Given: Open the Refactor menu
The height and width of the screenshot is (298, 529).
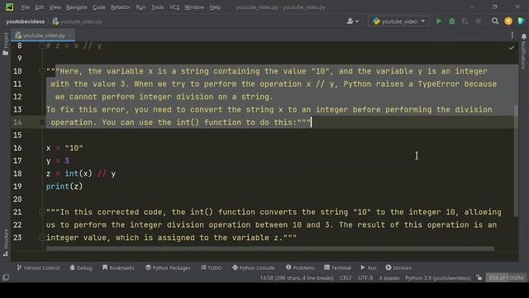Looking at the screenshot, I should tap(121, 7).
